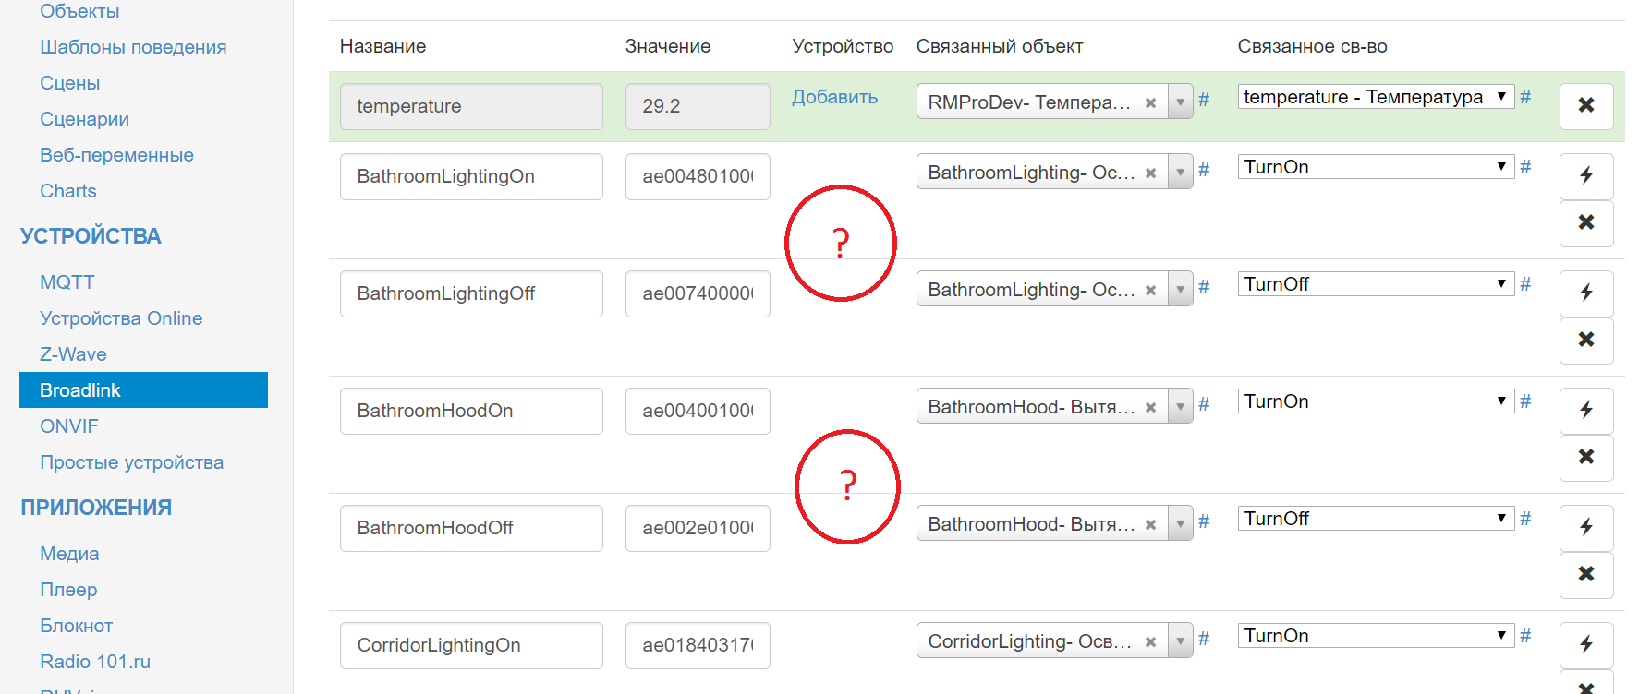Delete the BathroomHoodOff row
The height and width of the screenshot is (694, 1639).
click(x=1585, y=574)
